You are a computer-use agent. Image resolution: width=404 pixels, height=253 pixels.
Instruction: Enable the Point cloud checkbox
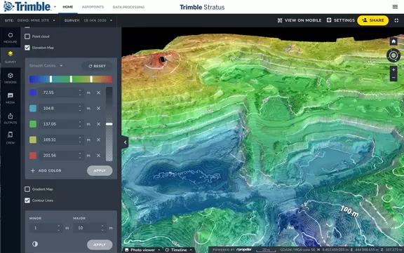(x=27, y=36)
